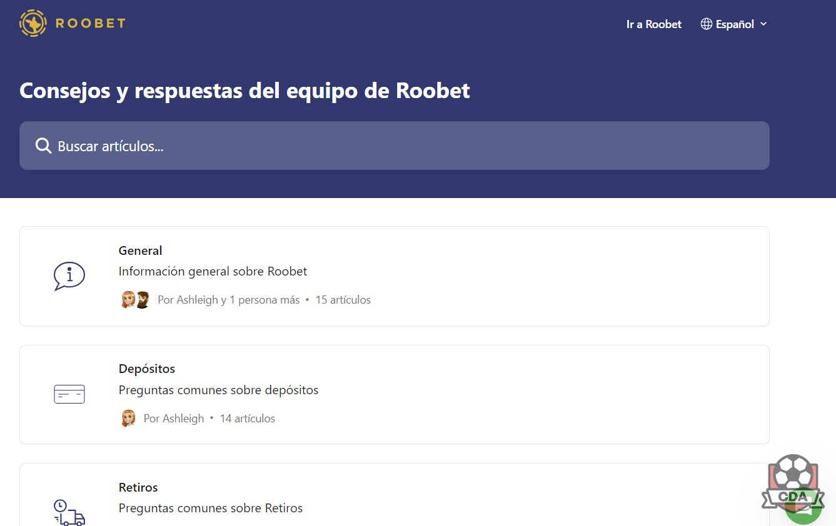Click 'Información general sobre Roobet' text

tap(213, 272)
